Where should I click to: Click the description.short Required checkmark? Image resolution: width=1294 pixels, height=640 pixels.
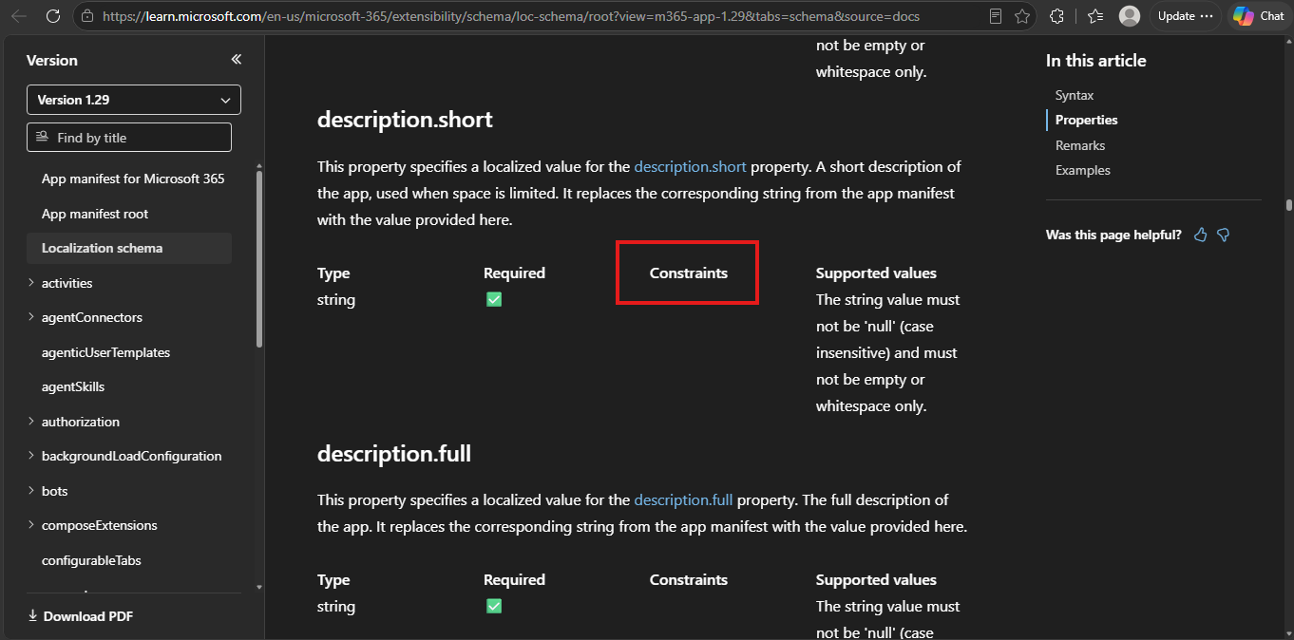click(x=494, y=299)
